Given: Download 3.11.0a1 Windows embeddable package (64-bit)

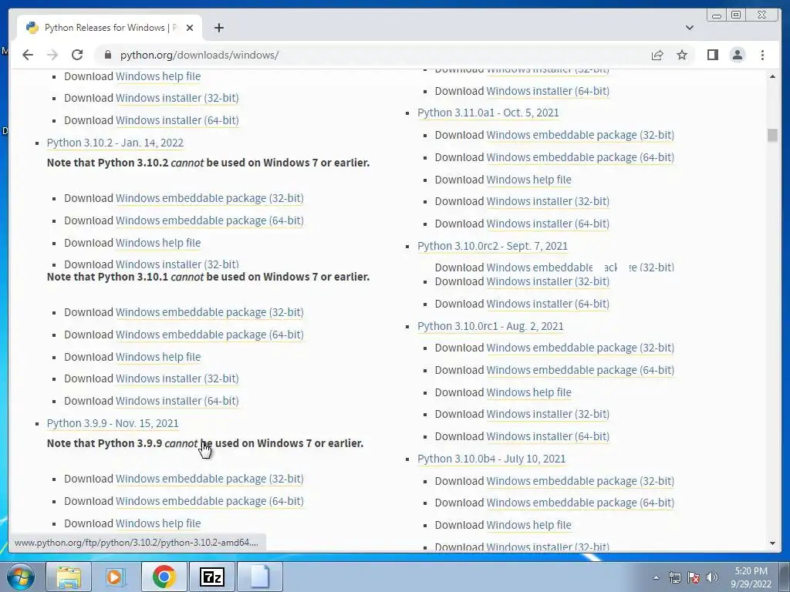Looking at the screenshot, I should (x=580, y=157).
